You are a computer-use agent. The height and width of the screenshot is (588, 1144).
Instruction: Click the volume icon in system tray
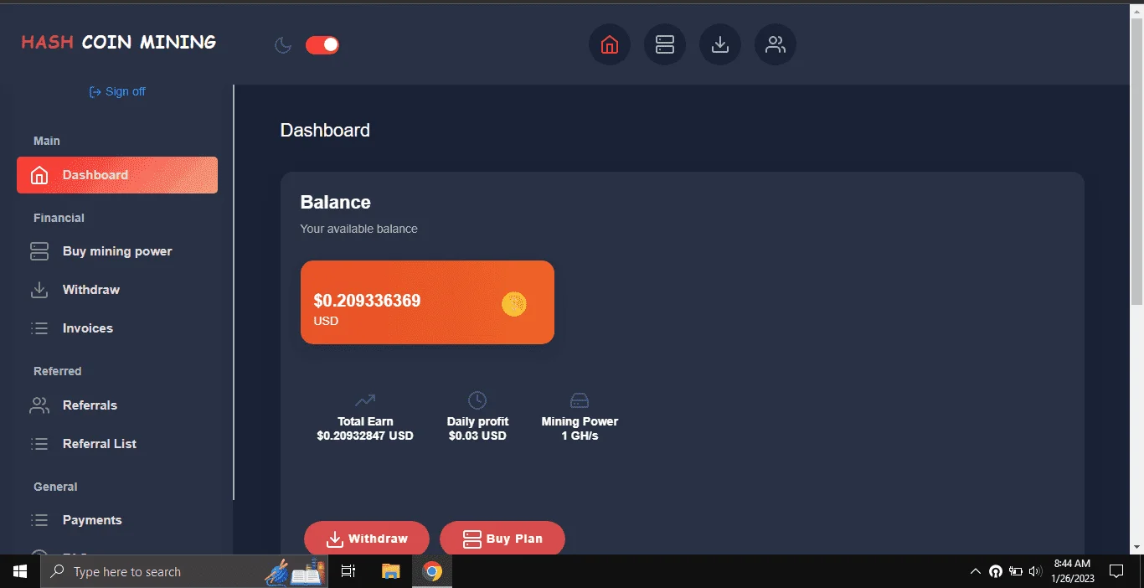(1035, 571)
